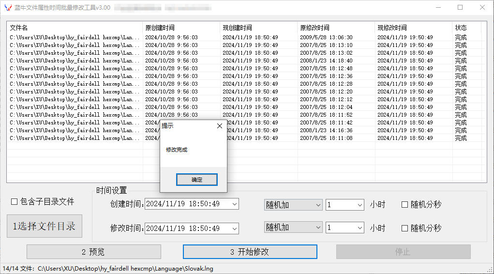Click the disabled 停止 button

(403, 252)
